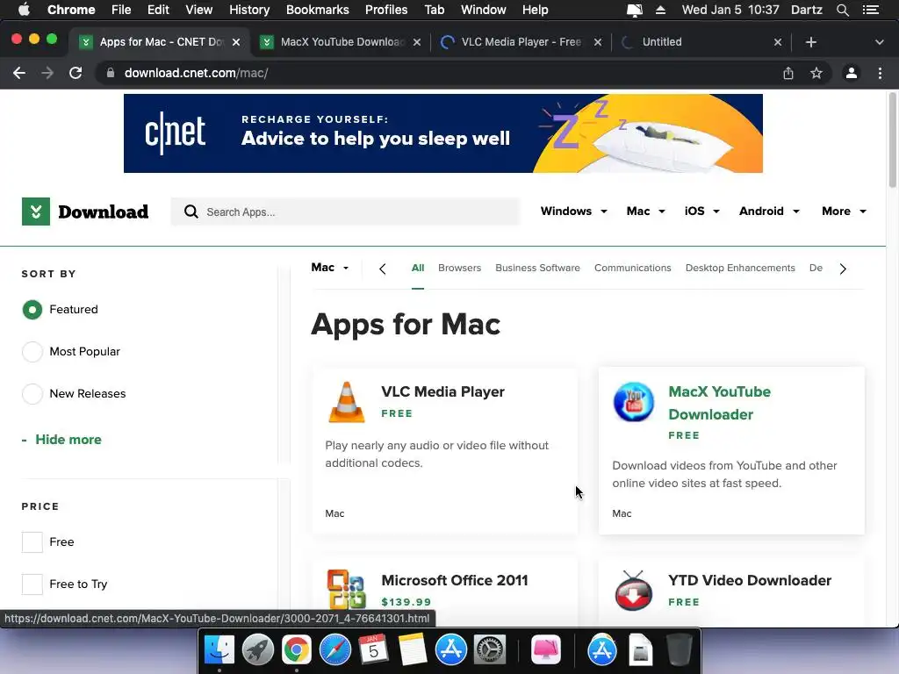Screen dimensions: 899x674
Task: Open Launchpad rocket icon in the dock
Action: pyautogui.click(x=258, y=650)
